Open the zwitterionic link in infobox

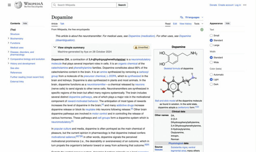[183, 107]
